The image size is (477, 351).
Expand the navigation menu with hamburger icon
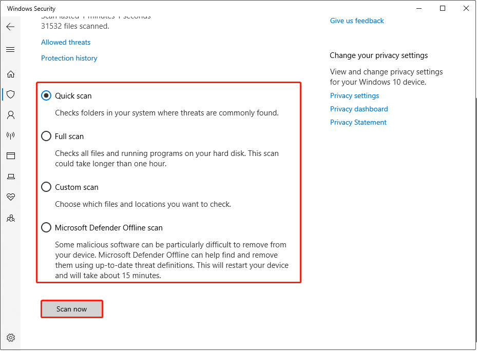(11, 49)
